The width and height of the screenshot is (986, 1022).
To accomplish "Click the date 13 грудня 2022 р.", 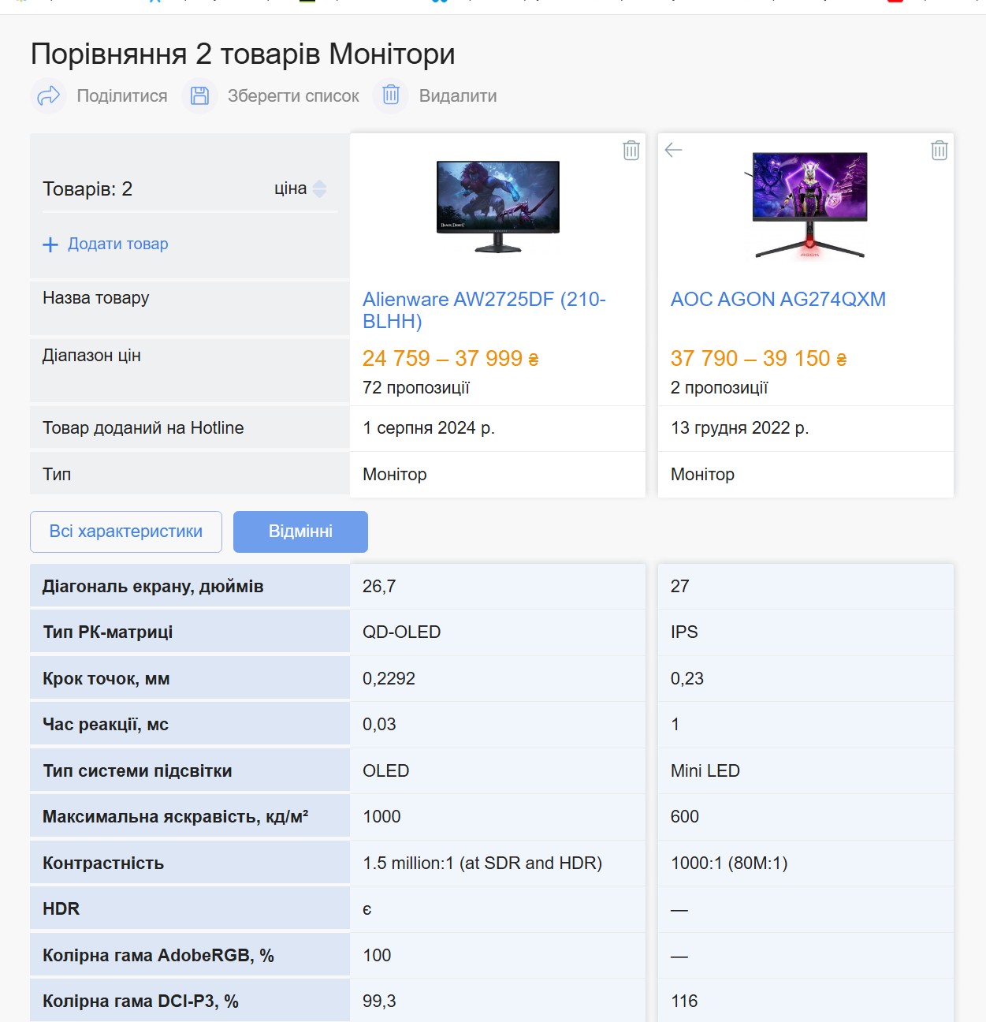I will (740, 428).
